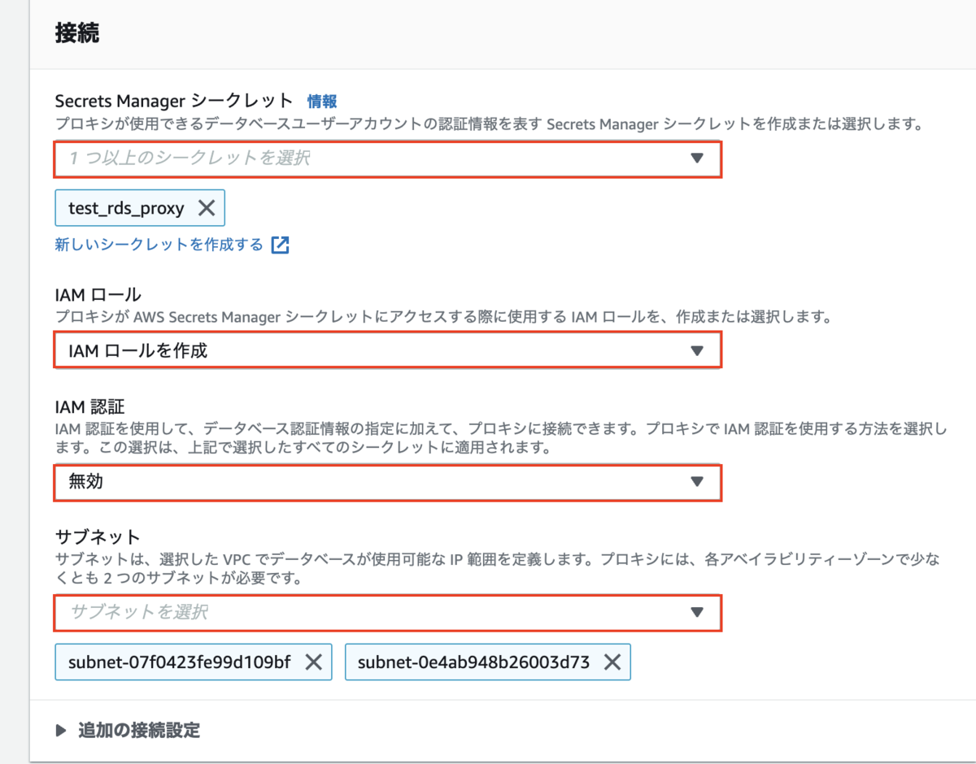Image resolution: width=976 pixels, height=764 pixels.
Task: Click the external link icon beside 新しいシークレットを作成する
Action: [x=280, y=245]
